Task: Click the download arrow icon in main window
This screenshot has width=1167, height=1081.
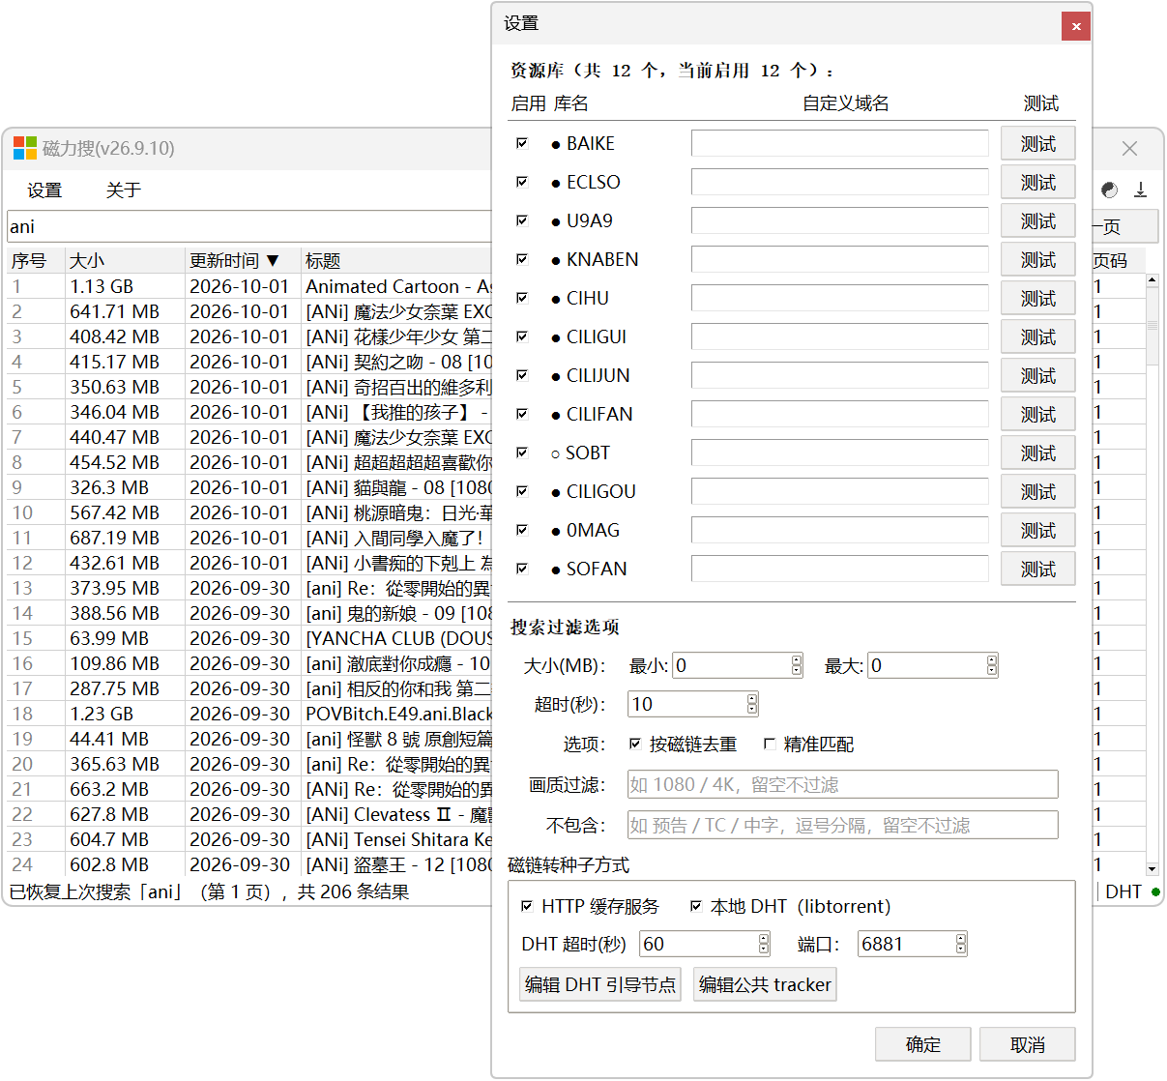Action: [1141, 190]
